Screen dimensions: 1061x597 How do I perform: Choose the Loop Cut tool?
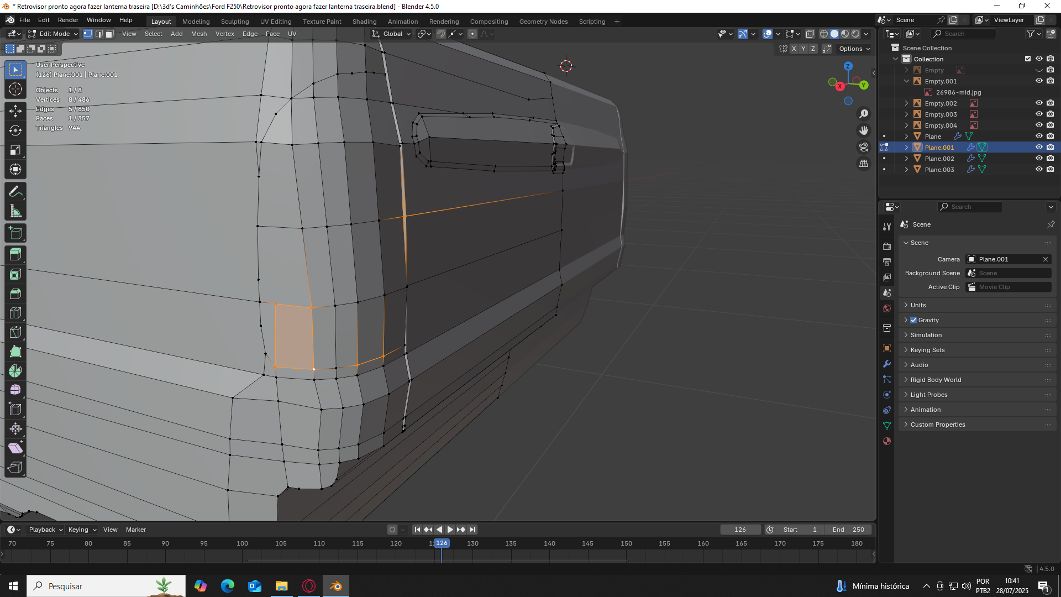(15, 313)
